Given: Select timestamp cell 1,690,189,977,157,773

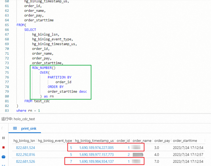Looking at the screenshot, I should (x=96, y=155).
